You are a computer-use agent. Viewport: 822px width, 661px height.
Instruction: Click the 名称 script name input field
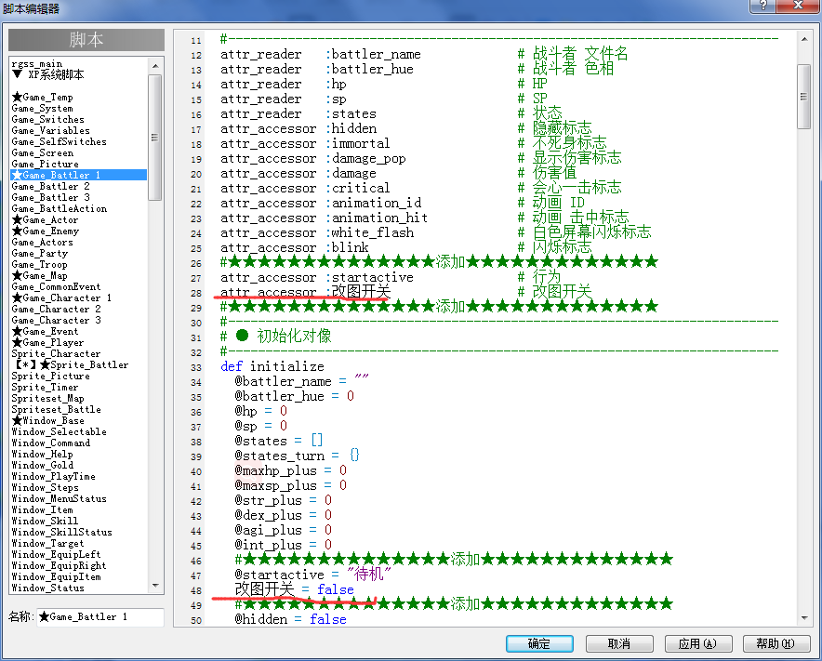click(100, 617)
